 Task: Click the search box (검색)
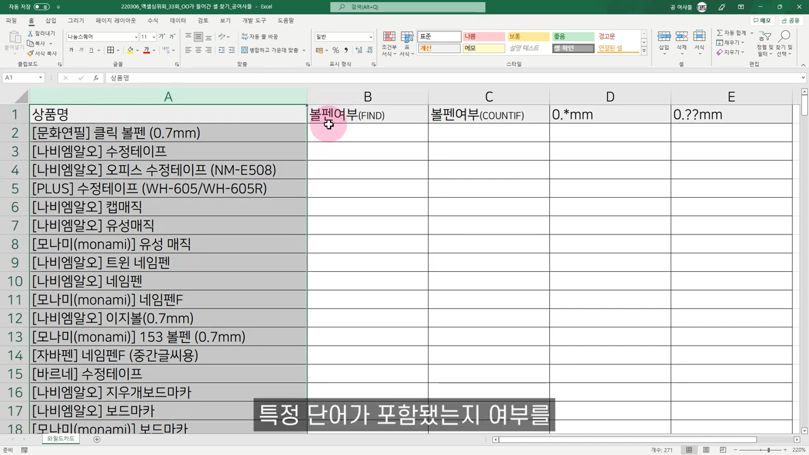pos(408,7)
